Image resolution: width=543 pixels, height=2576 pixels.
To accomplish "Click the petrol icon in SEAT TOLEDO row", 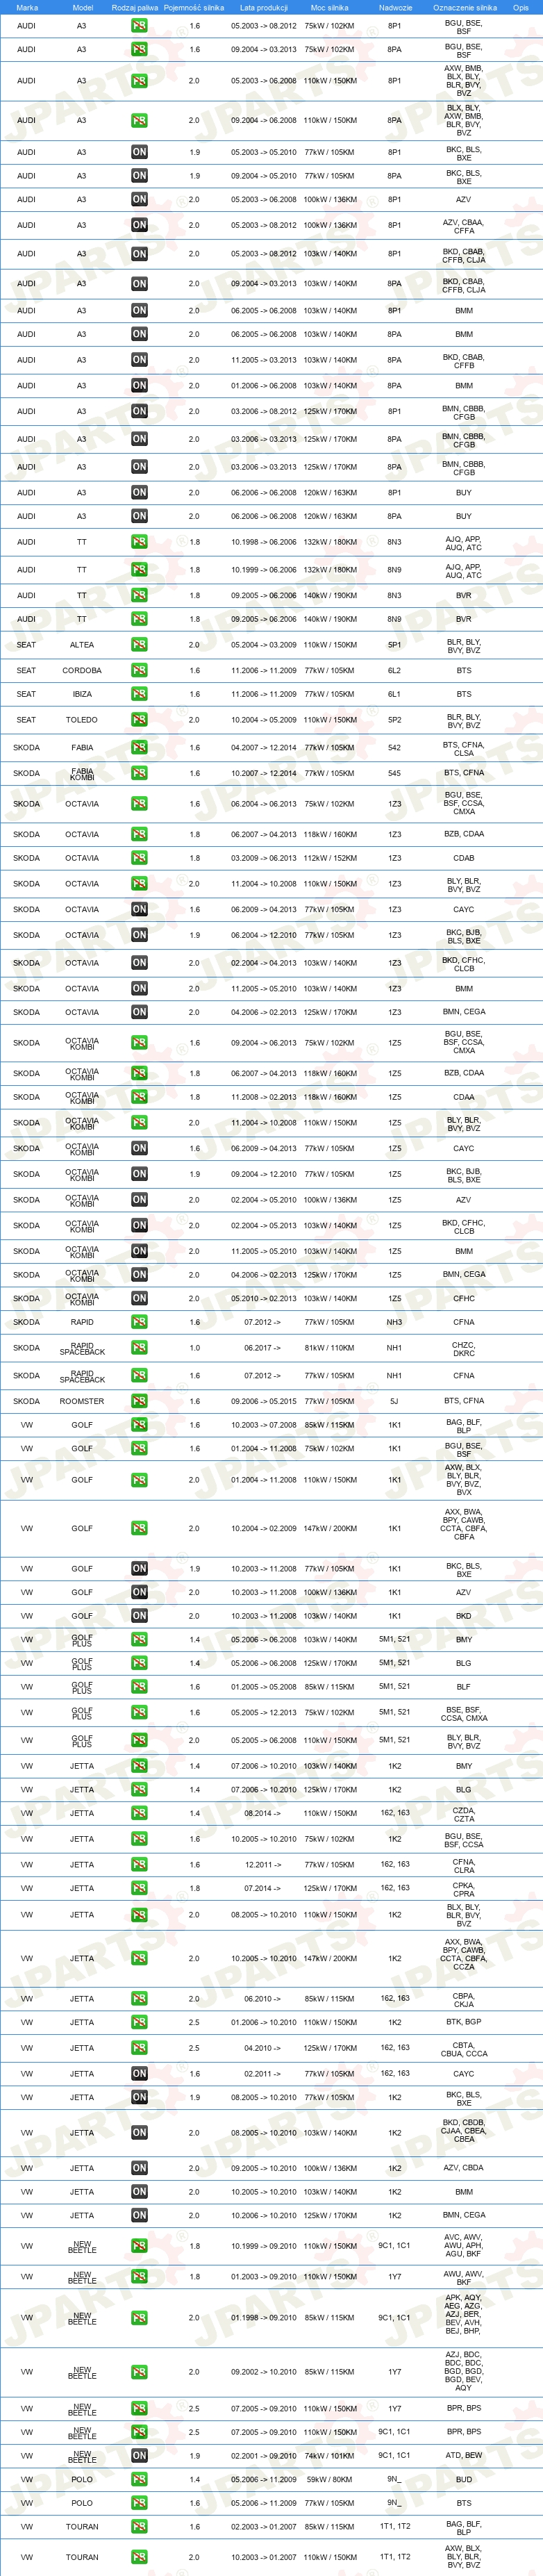I will tap(139, 720).
